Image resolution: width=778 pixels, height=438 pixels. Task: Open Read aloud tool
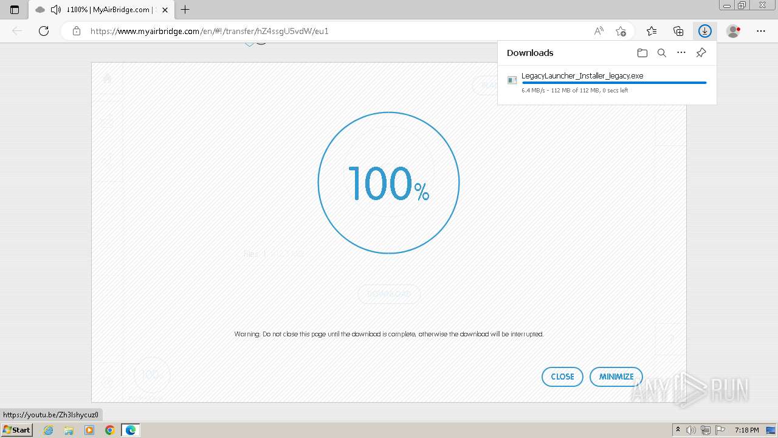point(599,31)
